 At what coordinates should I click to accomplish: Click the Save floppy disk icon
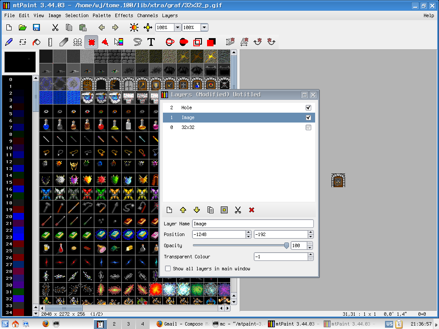pos(36,27)
